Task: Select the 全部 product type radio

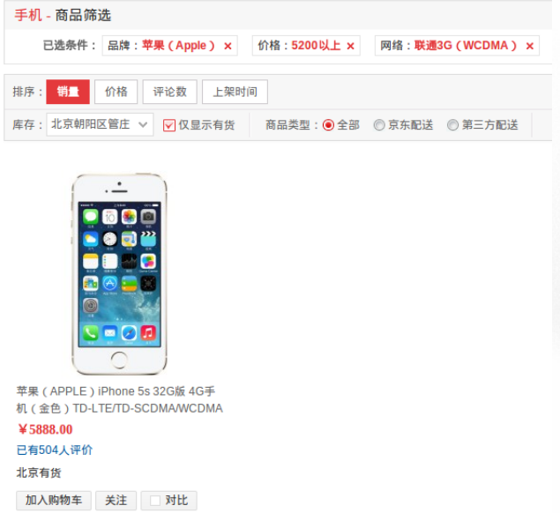Action: pyautogui.click(x=328, y=125)
